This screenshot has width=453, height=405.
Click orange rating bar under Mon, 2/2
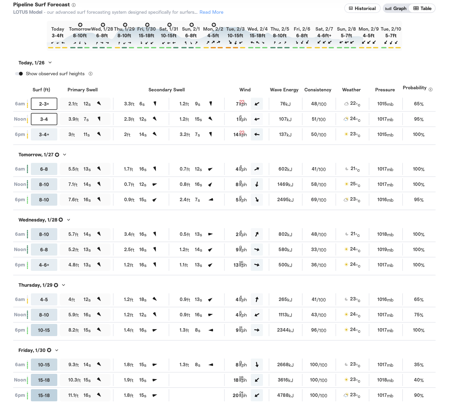[213, 48]
